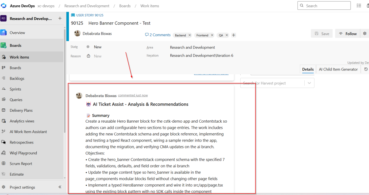Click the Save button
This screenshot has width=369, height=195.
point(322,34)
